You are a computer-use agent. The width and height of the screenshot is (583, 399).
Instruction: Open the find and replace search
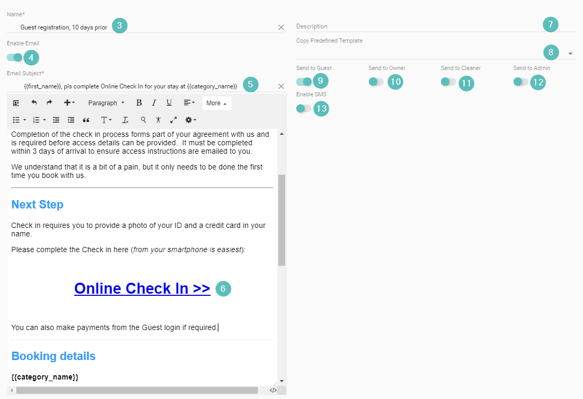[x=143, y=120]
